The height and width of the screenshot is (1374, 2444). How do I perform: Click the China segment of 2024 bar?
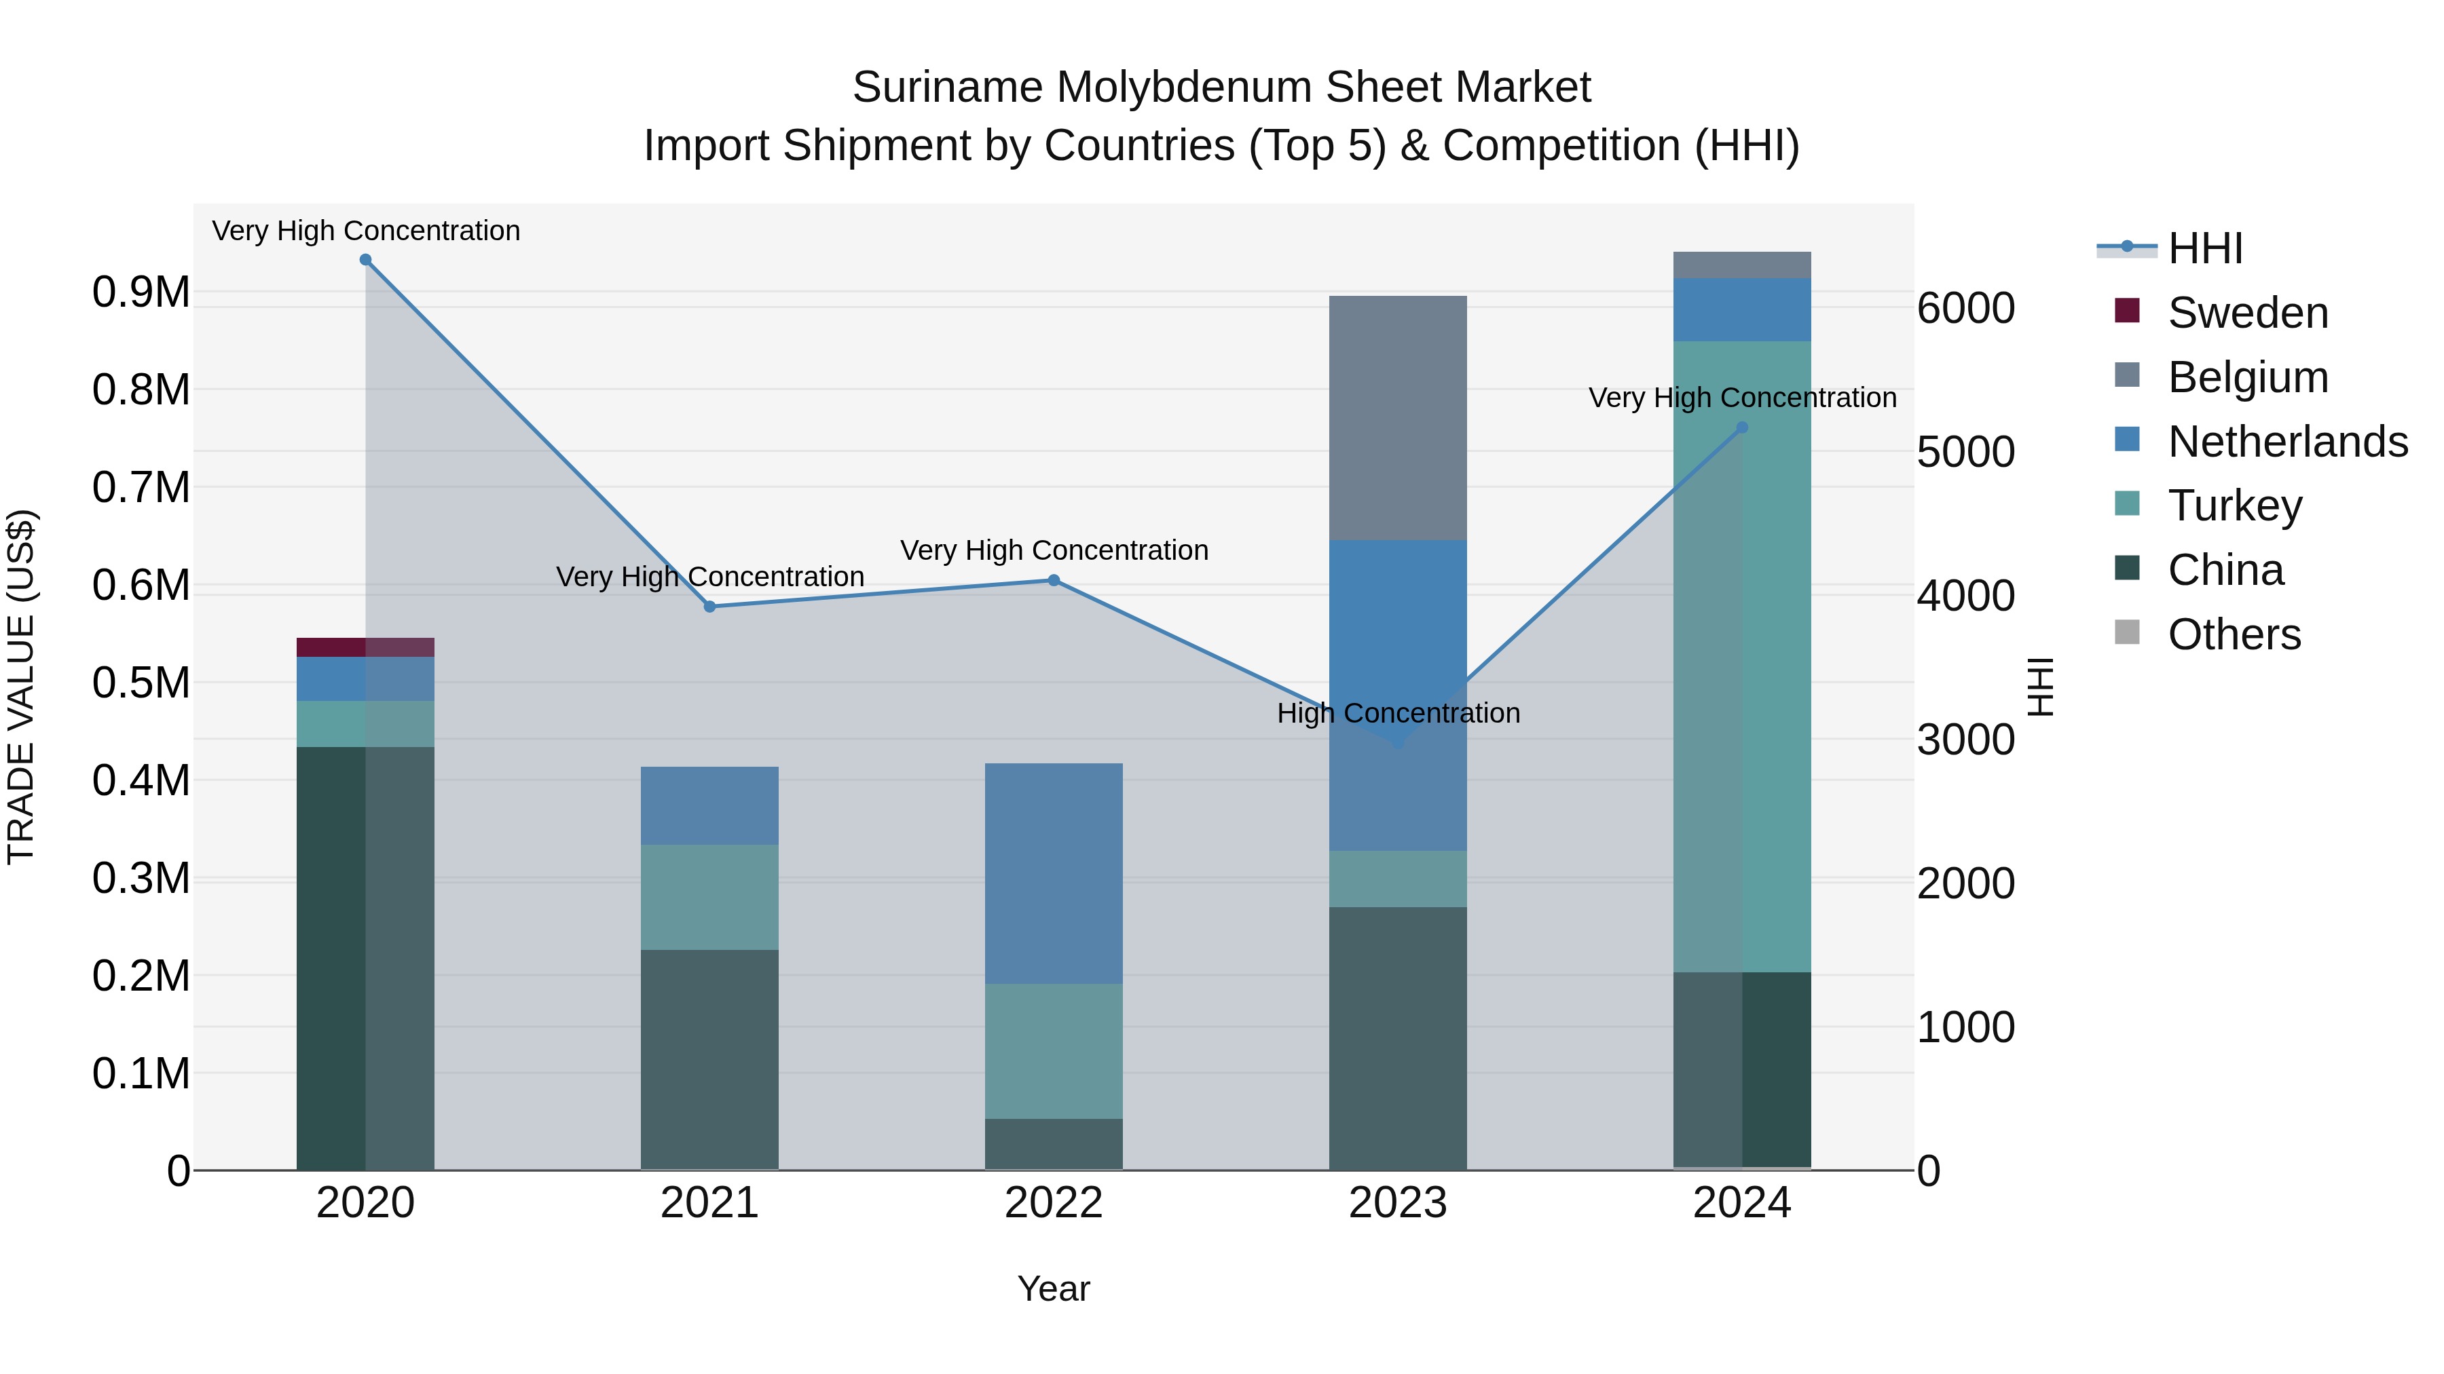click(x=1742, y=1069)
